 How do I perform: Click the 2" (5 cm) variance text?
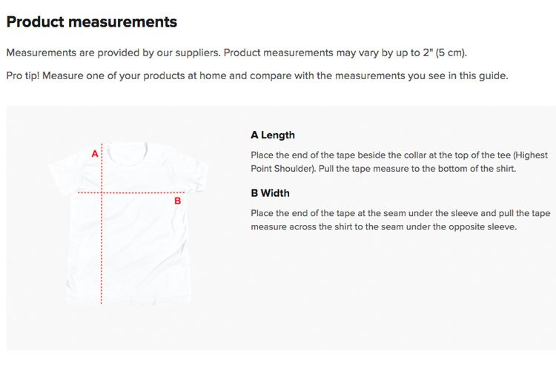click(445, 53)
